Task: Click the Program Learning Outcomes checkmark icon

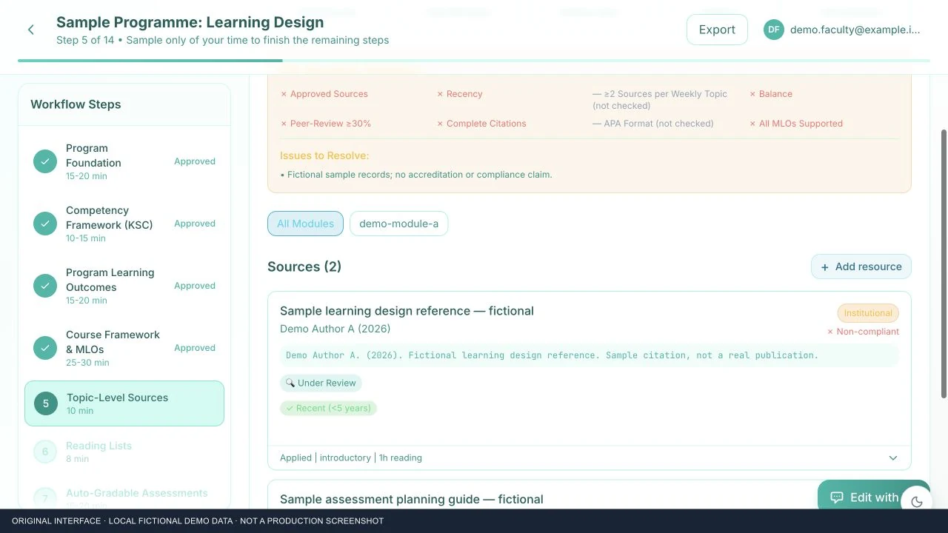Action: 45,286
